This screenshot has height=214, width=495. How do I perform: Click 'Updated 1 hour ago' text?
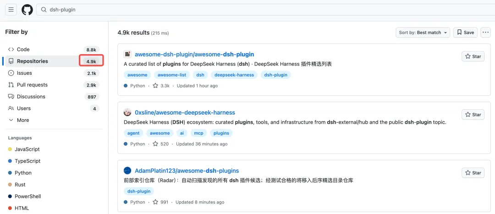pyautogui.click(x=197, y=86)
